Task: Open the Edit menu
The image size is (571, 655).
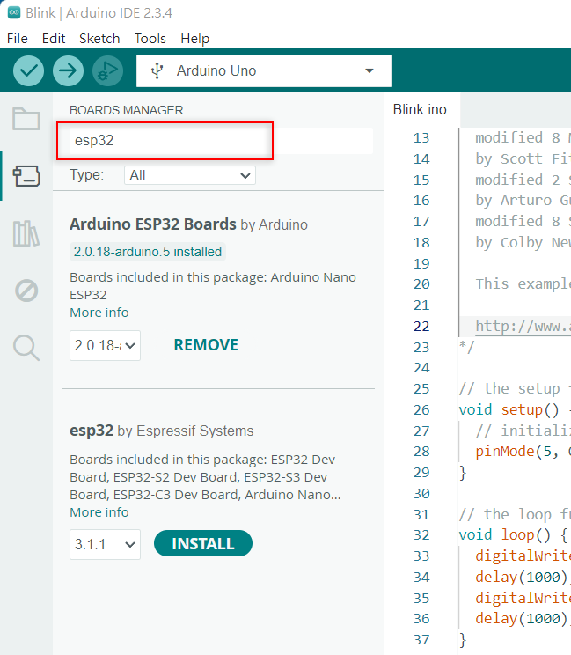Action: [54, 39]
